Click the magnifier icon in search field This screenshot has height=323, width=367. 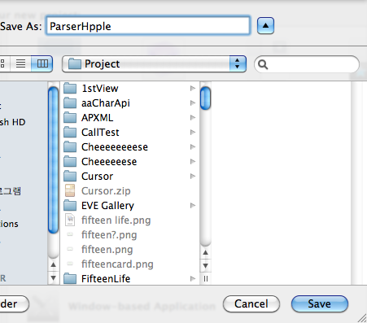coord(263,64)
